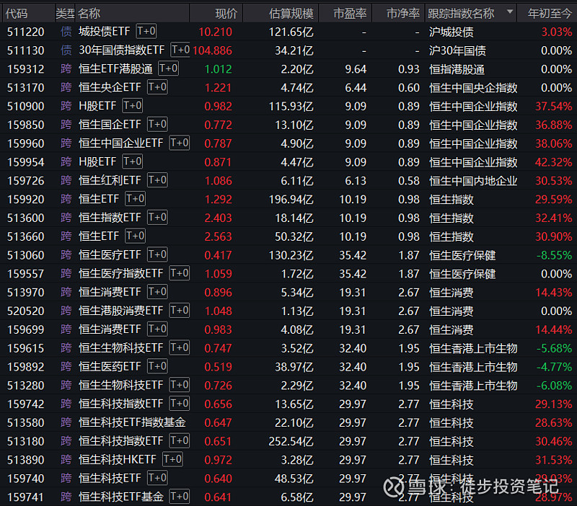Sort by the 类型 column header

(65, 14)
